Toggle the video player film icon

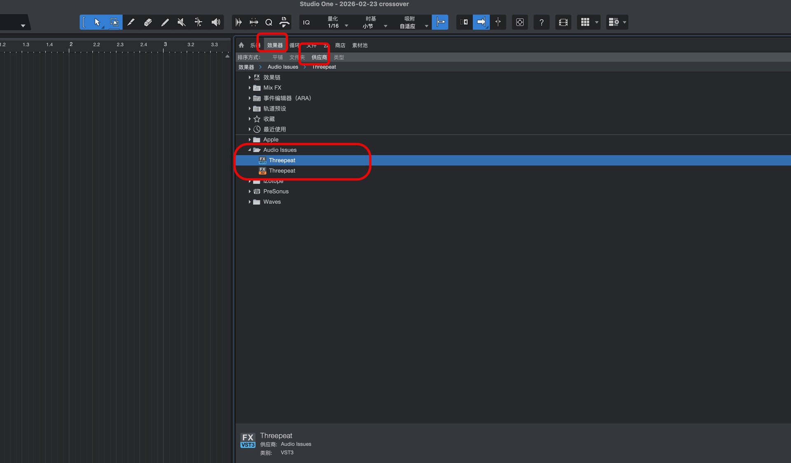coord(563,22)
